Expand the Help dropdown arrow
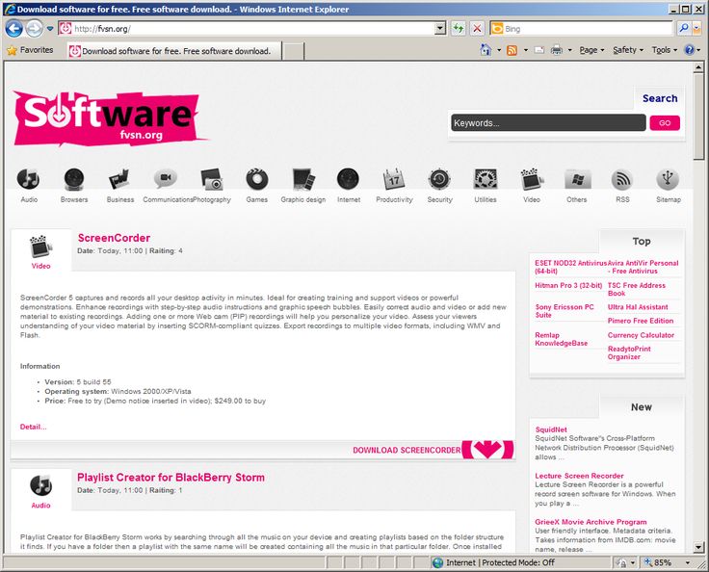 [x=698, y=50]
